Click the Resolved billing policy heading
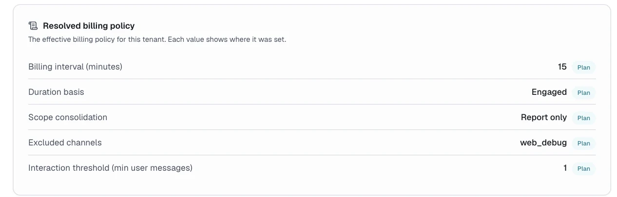 pos(89,26)
